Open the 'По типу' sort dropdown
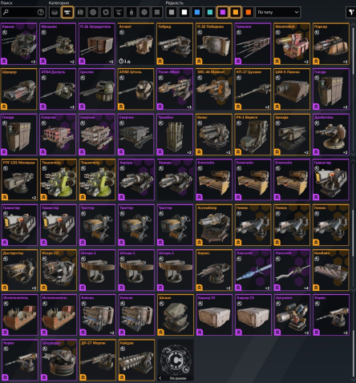Screen dimensions: 356x383 [x=278, y=12]
